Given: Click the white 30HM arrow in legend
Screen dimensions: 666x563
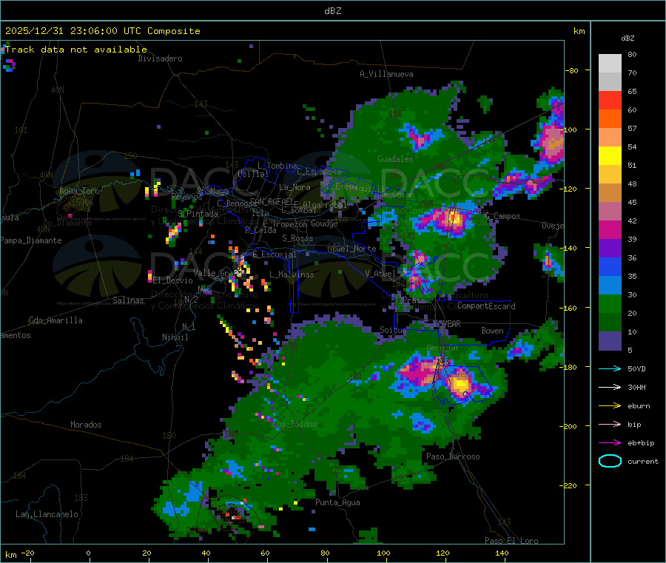Looking at the screenshot, I should pos(610,387).
